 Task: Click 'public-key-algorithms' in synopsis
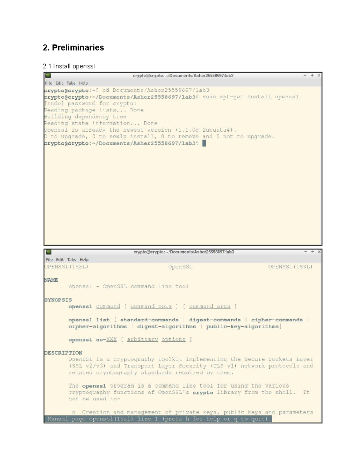point(242,327)
